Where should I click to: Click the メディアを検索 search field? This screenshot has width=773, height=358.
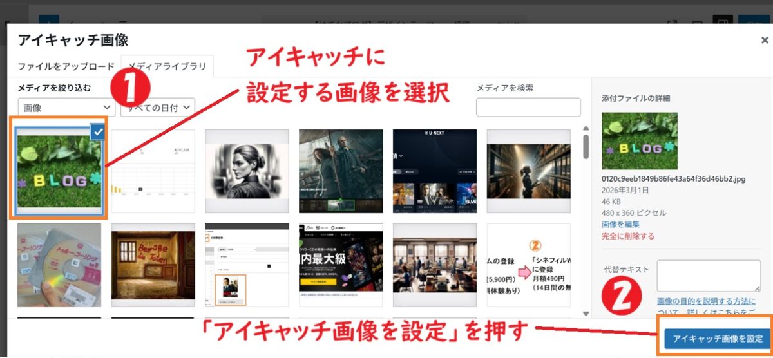pyautogui.click(x=528, y=108)
